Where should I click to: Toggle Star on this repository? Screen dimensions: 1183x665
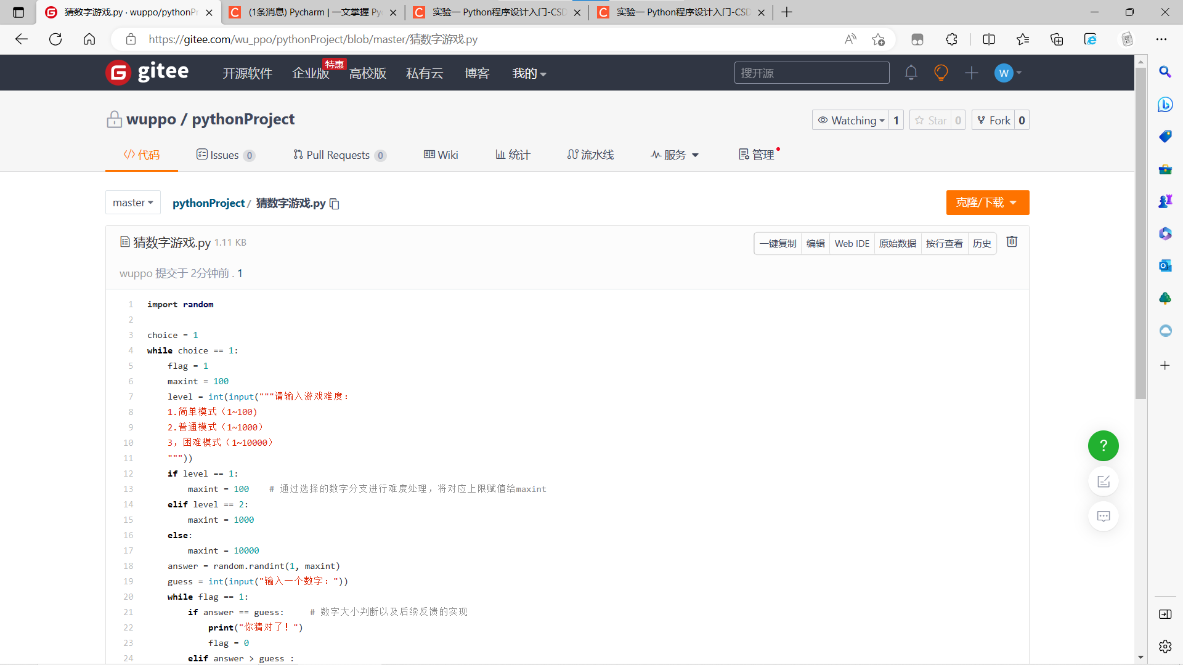click(931, 121)
